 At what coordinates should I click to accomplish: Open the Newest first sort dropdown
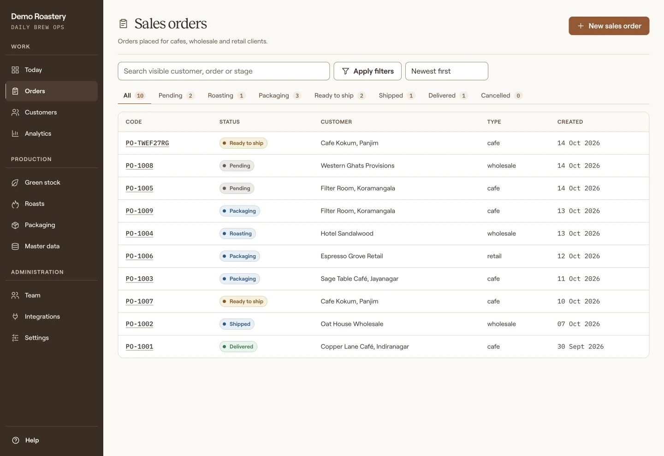click(446, 71)
